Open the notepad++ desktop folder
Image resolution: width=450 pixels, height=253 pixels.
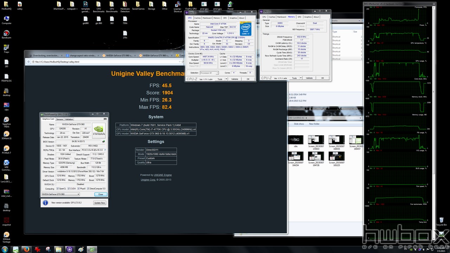coord(72,6)
